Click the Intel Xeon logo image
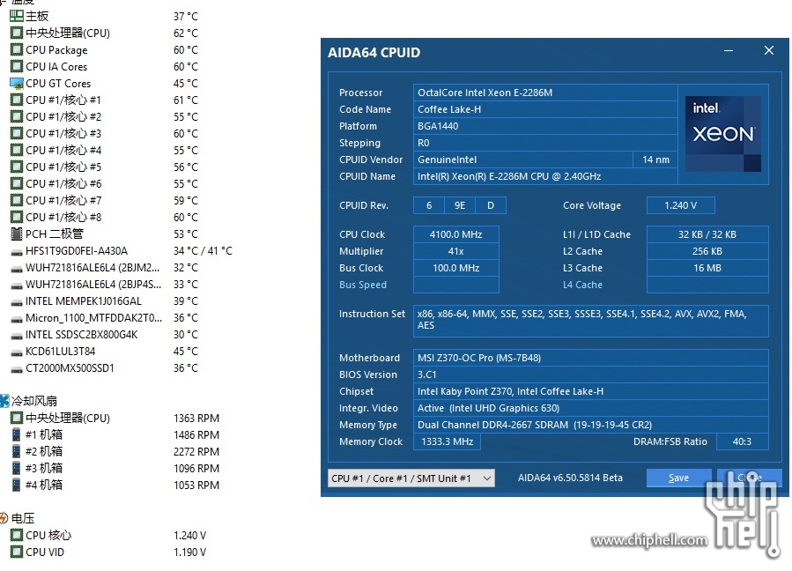The height and width of the screenshot is (571, 792). click(x=723, y=134)
